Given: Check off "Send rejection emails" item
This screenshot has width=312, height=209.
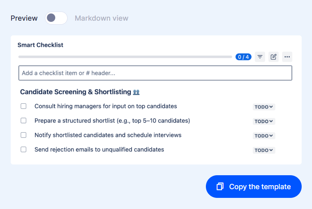Looking at the screenshot, I should 23,149.
